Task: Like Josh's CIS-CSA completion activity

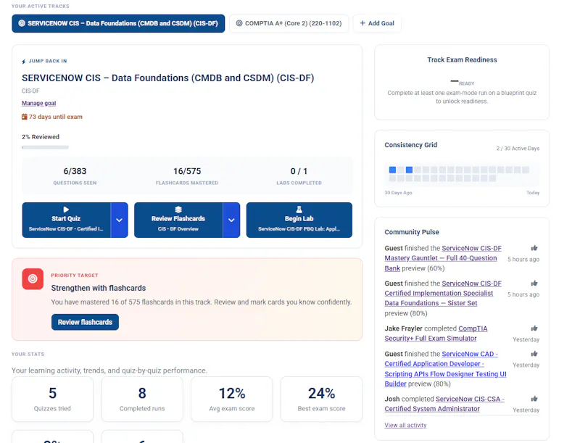Action: click(x=534, y=399)
